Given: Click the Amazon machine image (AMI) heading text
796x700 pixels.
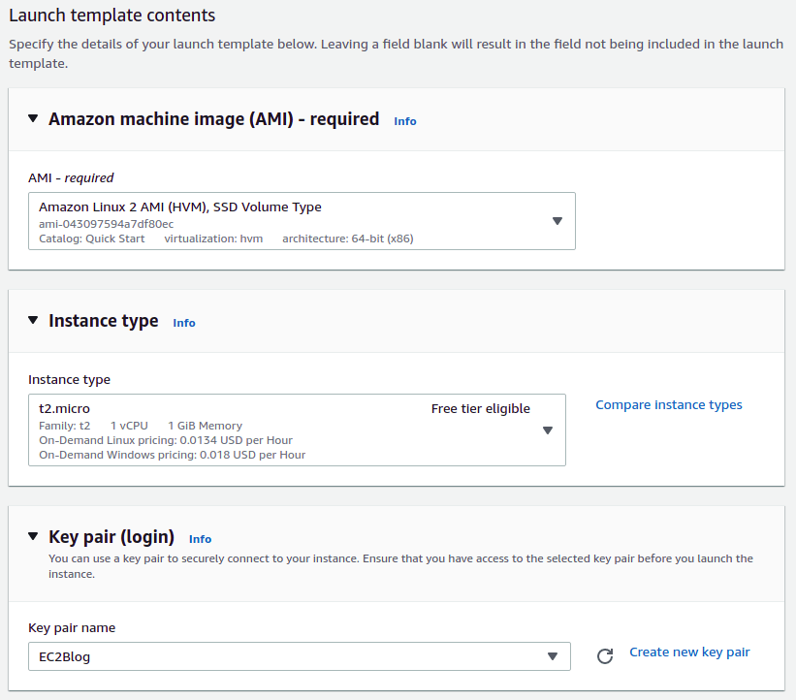Looking at the screenshot, I should click(213, 119).
